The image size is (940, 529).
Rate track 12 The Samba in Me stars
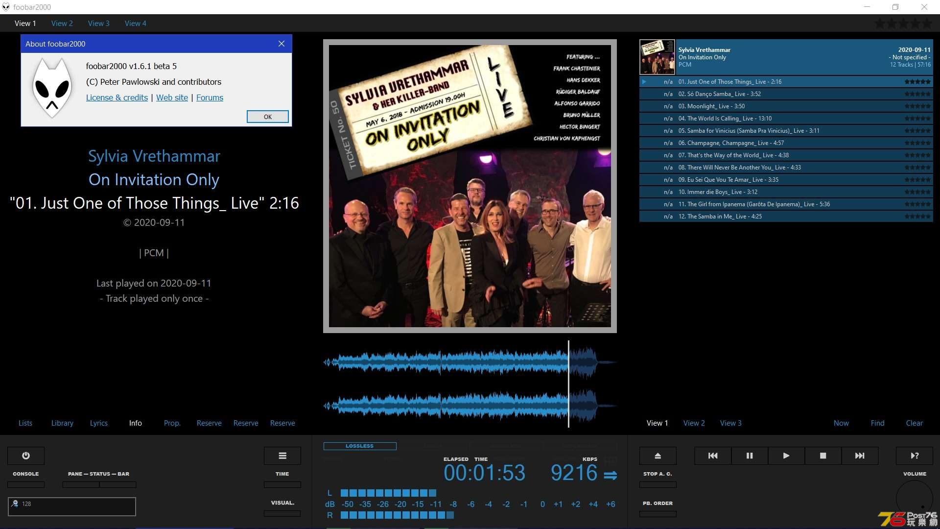click(x=917, y=216)
